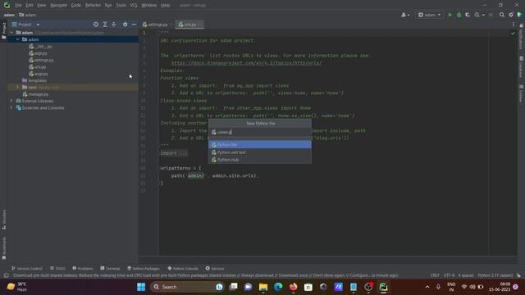Image resolution: width=525 pixels, height=295 pixels.
Task: Open IDE settings gear at top right
Action: (x=511, y=15)
